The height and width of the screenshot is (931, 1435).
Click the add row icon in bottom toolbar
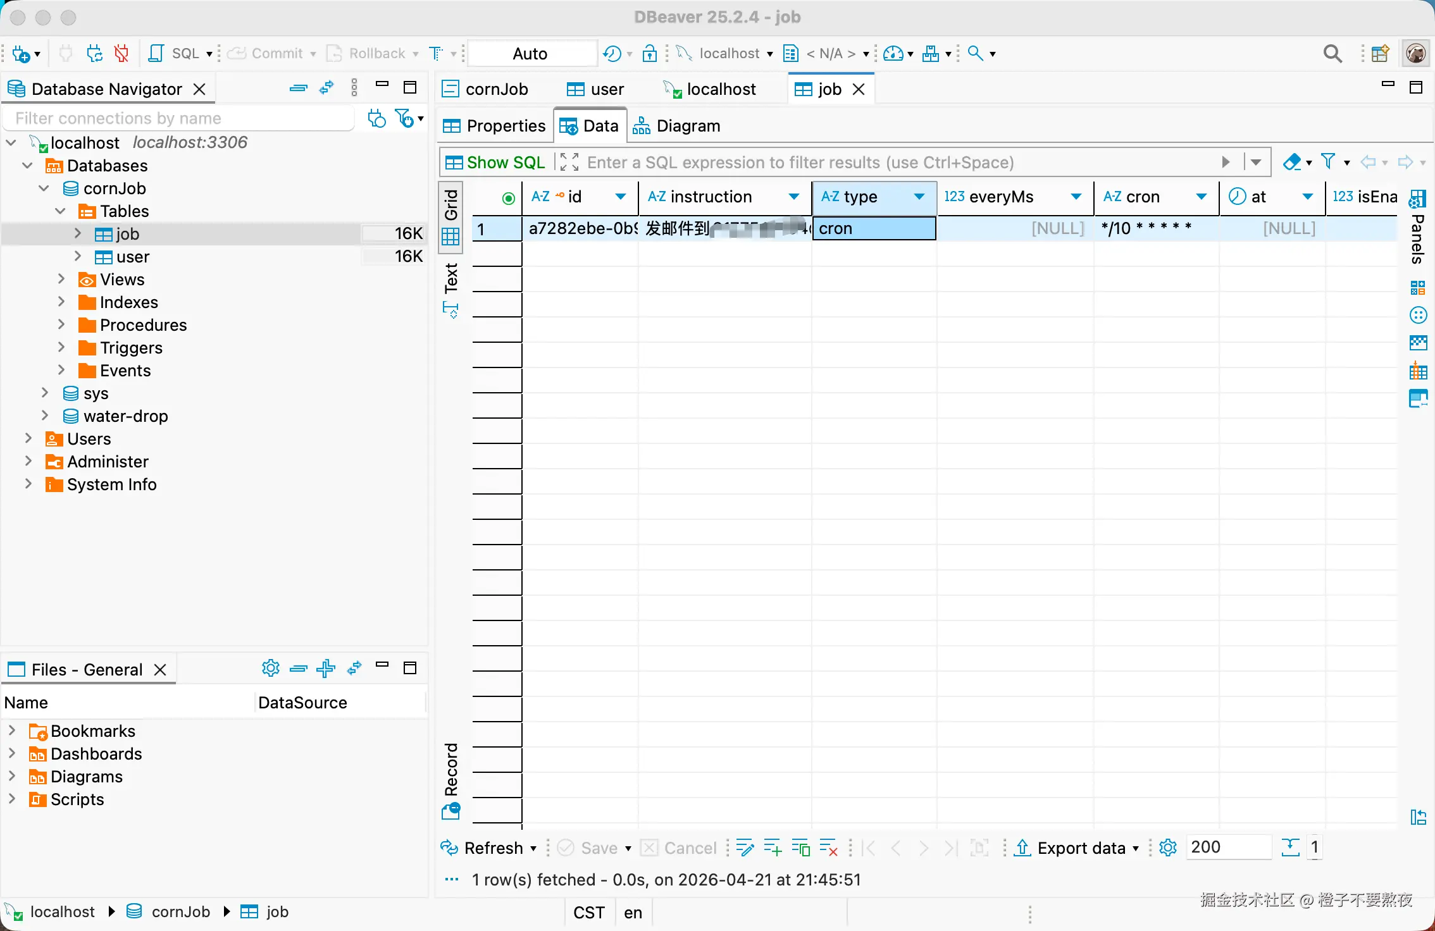click(773, 848)
